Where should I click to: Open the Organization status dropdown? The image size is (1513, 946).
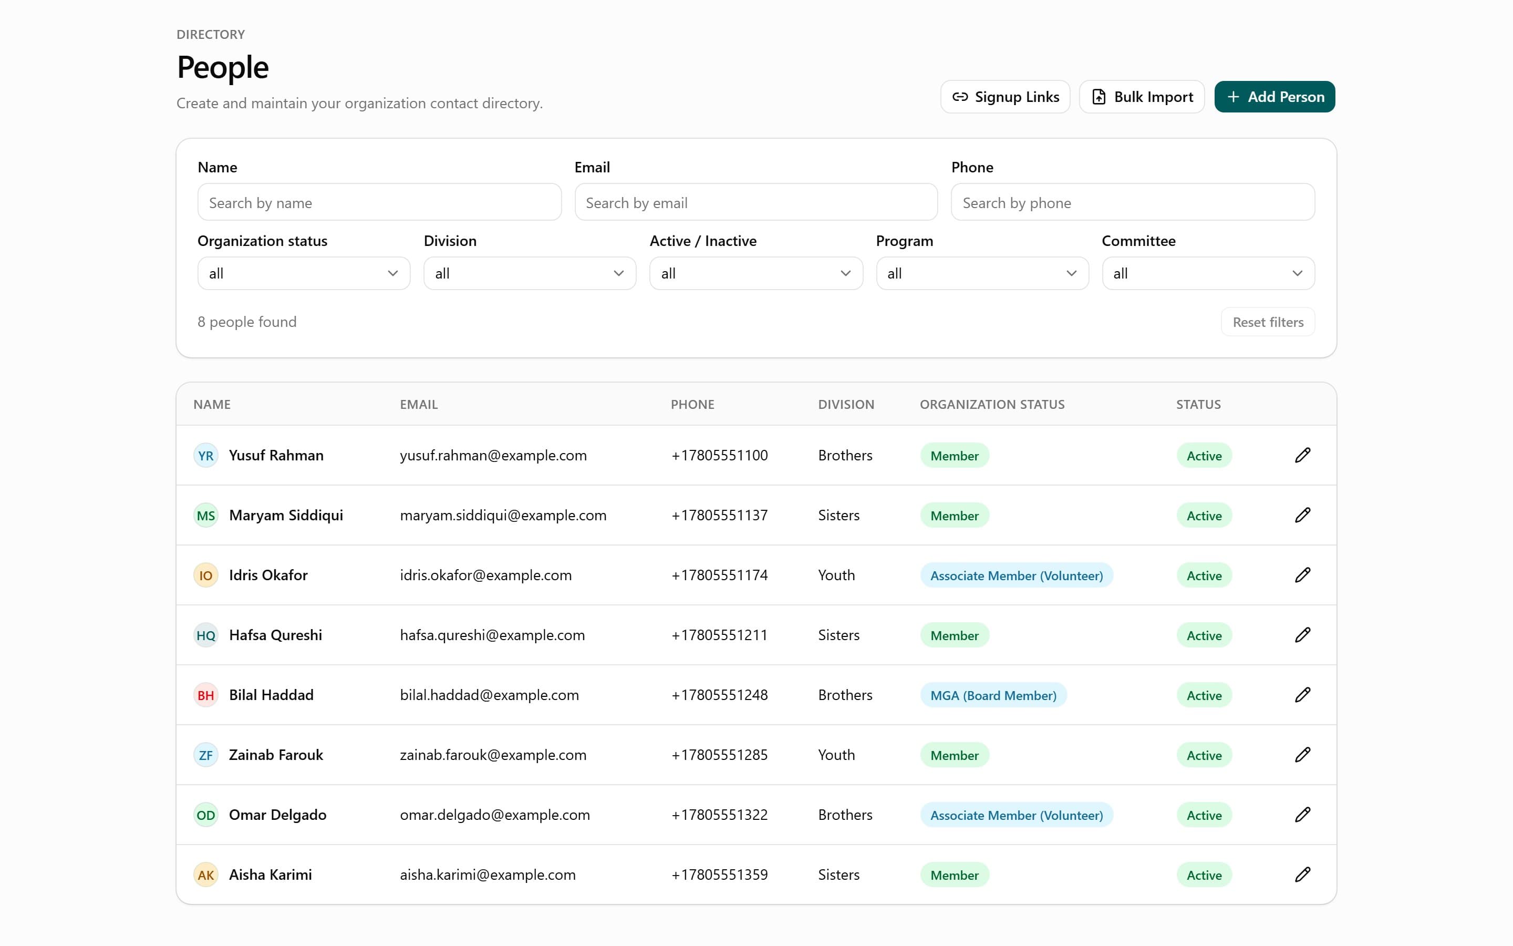point(304,273)
